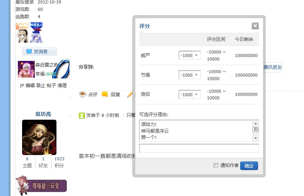304x196 pixels.
Task: Click the coffee cup 点评 icon
Action: (83, 94)
